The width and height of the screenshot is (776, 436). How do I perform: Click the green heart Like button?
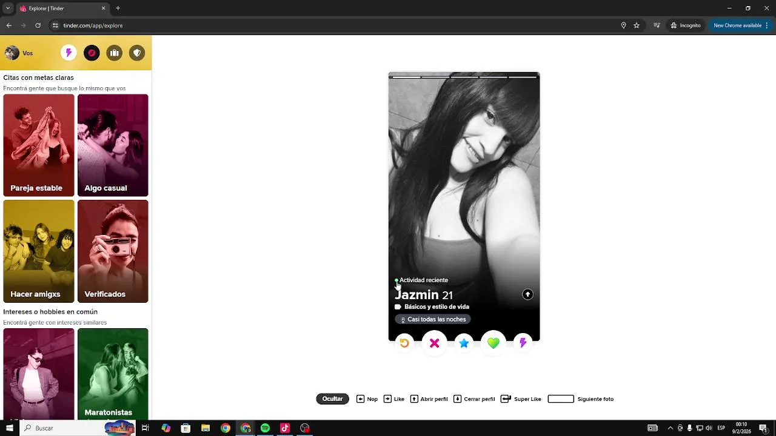[x=493, y=343]
